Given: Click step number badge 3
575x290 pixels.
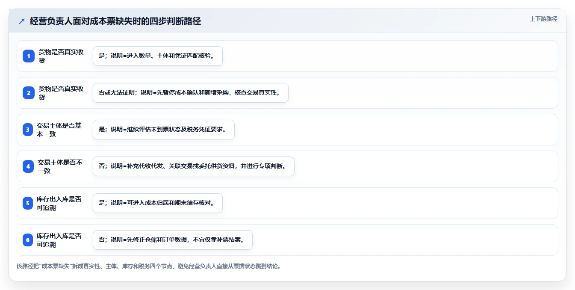Looking at the screenshot, I should (28, 130).
